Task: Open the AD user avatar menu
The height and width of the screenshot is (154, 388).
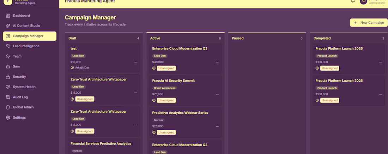Action: coord(364,1)
